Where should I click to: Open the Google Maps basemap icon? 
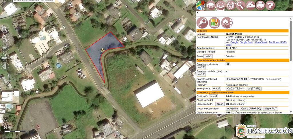click(200, 5)
